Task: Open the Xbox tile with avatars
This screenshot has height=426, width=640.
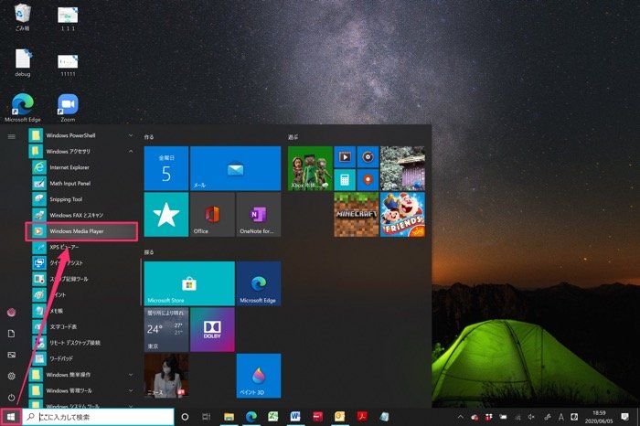Action: tap(310, 168)
